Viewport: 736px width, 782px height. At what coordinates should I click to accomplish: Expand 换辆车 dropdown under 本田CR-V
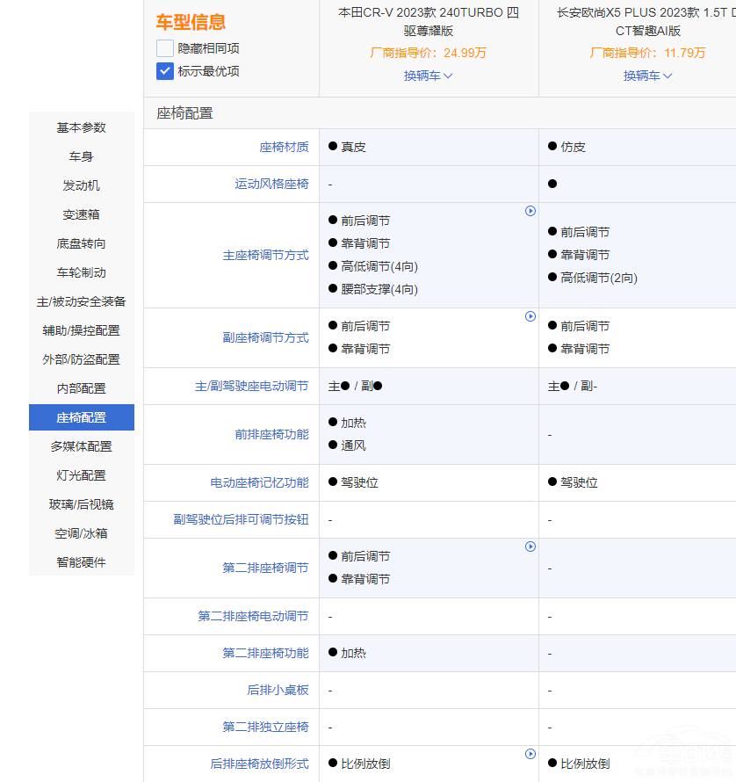pos(429,76)
